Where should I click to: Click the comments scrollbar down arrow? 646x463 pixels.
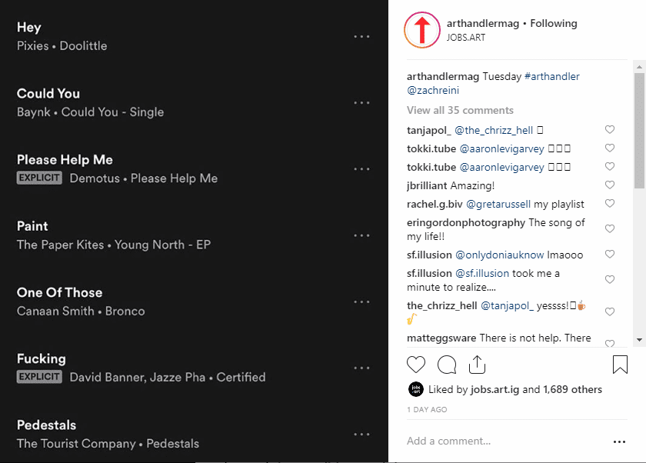click(x=639, y=340)
